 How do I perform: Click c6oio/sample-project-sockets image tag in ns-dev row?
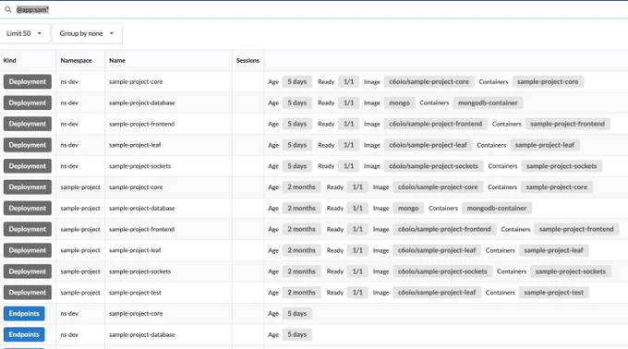pos(433,166)
